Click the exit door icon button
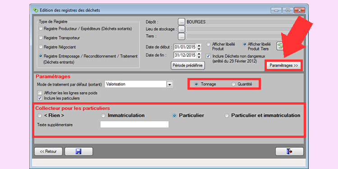The height and width of the screenshot is (169, 338). (289, 151)
